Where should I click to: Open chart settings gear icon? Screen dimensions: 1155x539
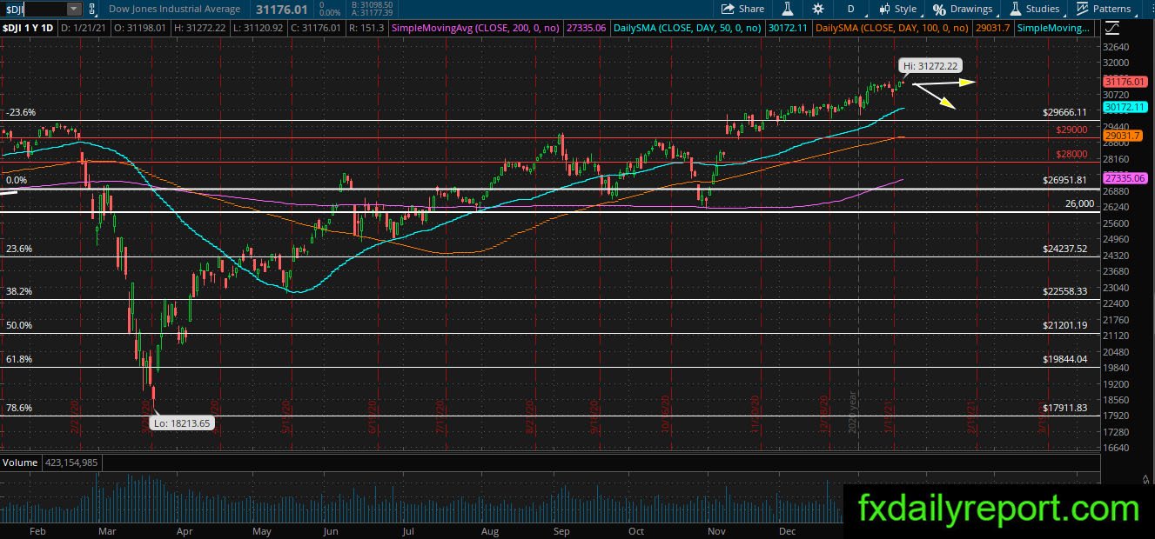pyautogui.click(x=818, y=9)
